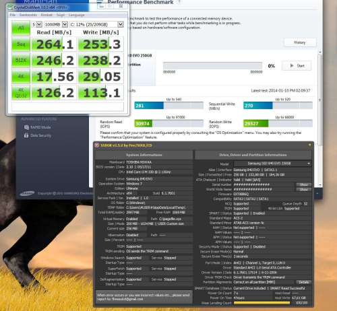Click the yellow Wear Leveling Count bar
This screenshot has height=311, width=337.
pos(262,303)
